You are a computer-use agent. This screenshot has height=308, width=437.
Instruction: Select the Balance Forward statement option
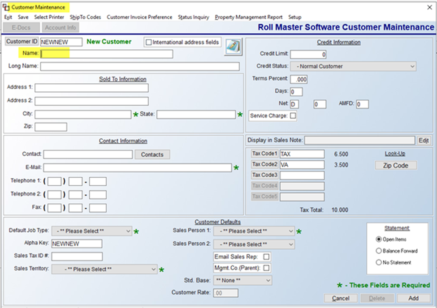[379, 251]
